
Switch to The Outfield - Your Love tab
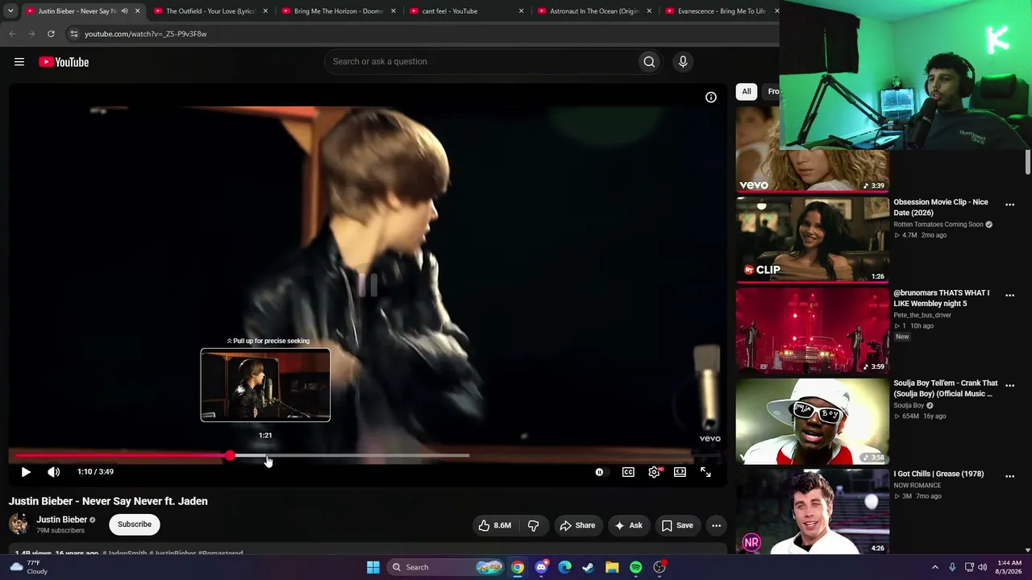210,11
